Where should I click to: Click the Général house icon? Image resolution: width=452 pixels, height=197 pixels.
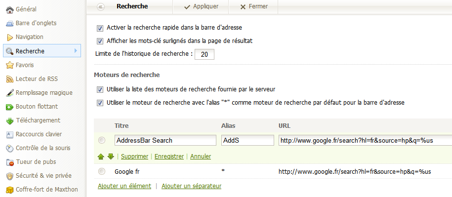10,9
